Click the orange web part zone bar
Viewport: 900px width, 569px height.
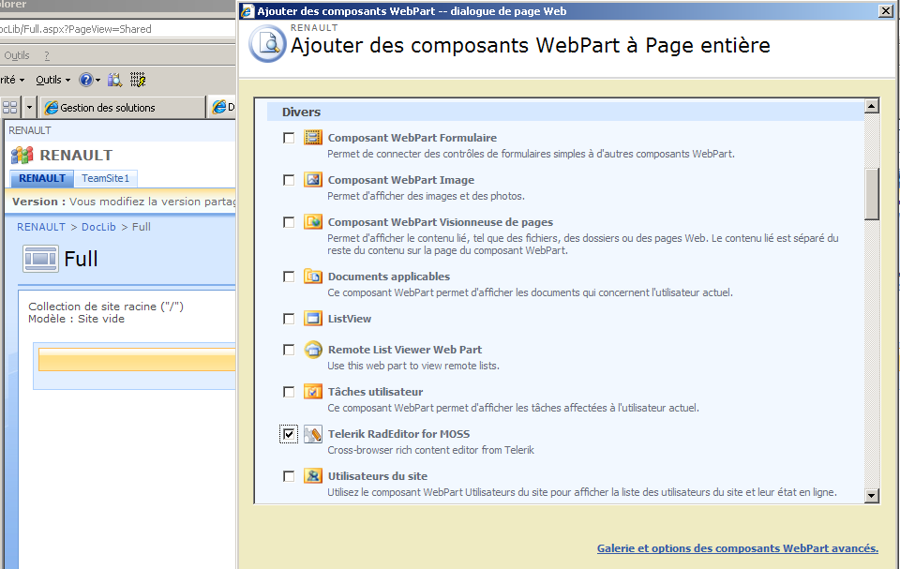coord(137,359)
